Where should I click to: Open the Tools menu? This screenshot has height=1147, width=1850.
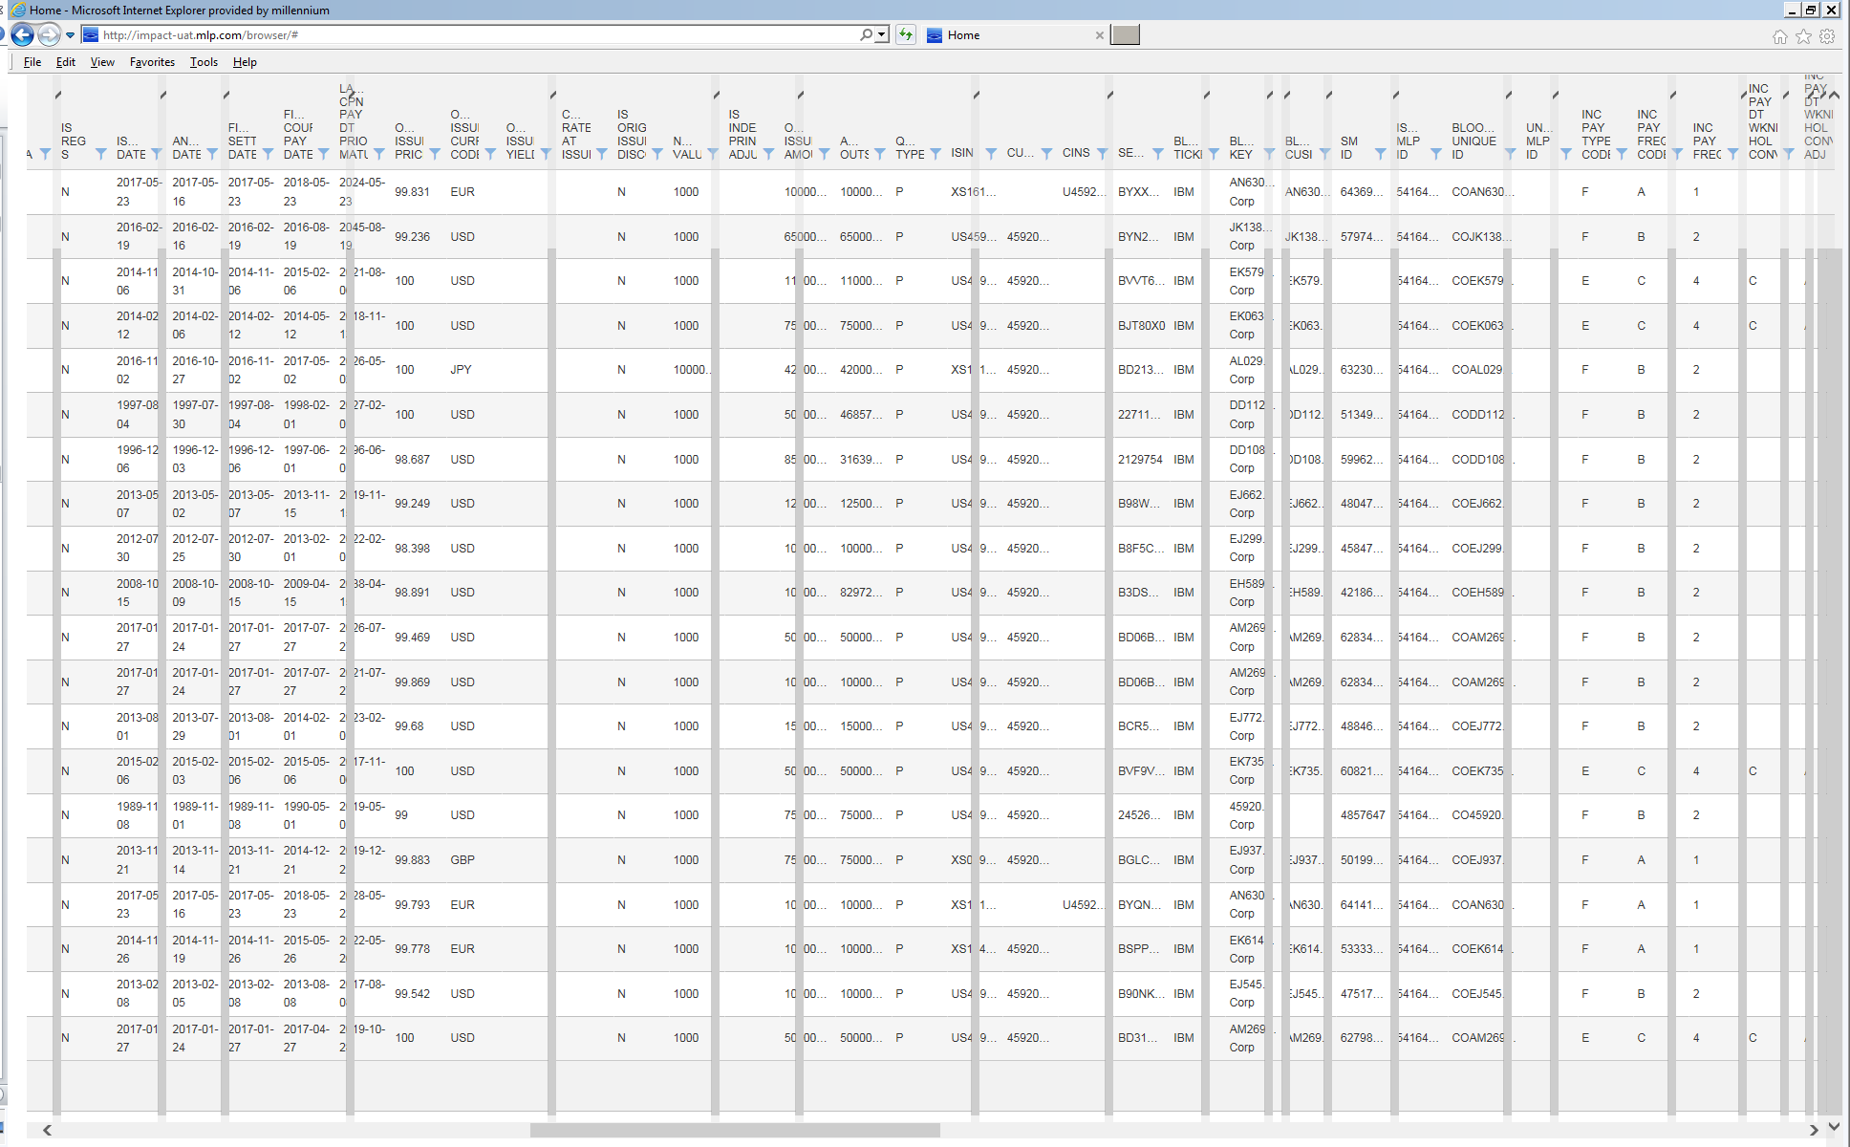pyautogui.click(x=204, y=62)
